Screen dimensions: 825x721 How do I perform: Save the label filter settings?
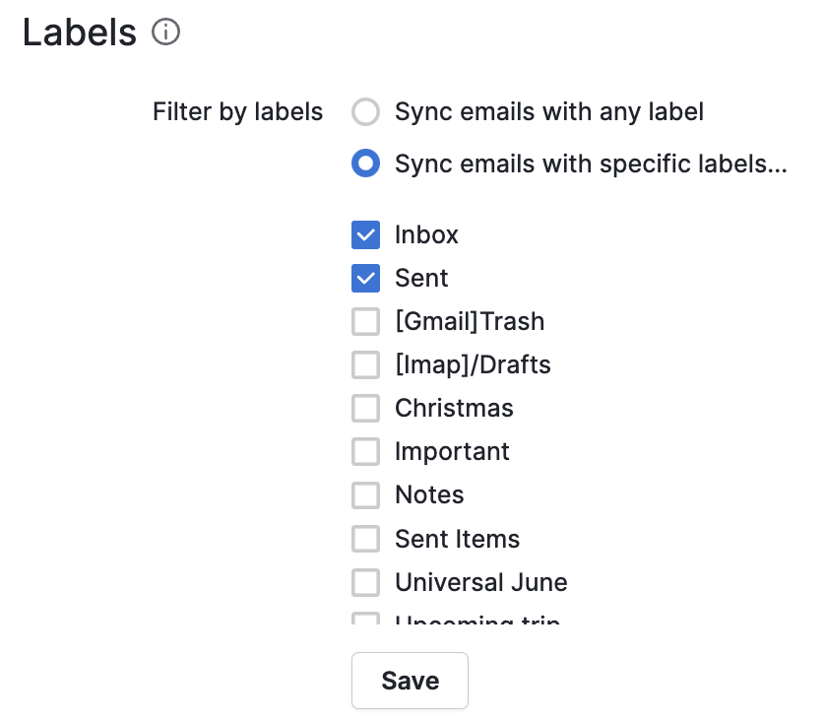coord(410,680)
